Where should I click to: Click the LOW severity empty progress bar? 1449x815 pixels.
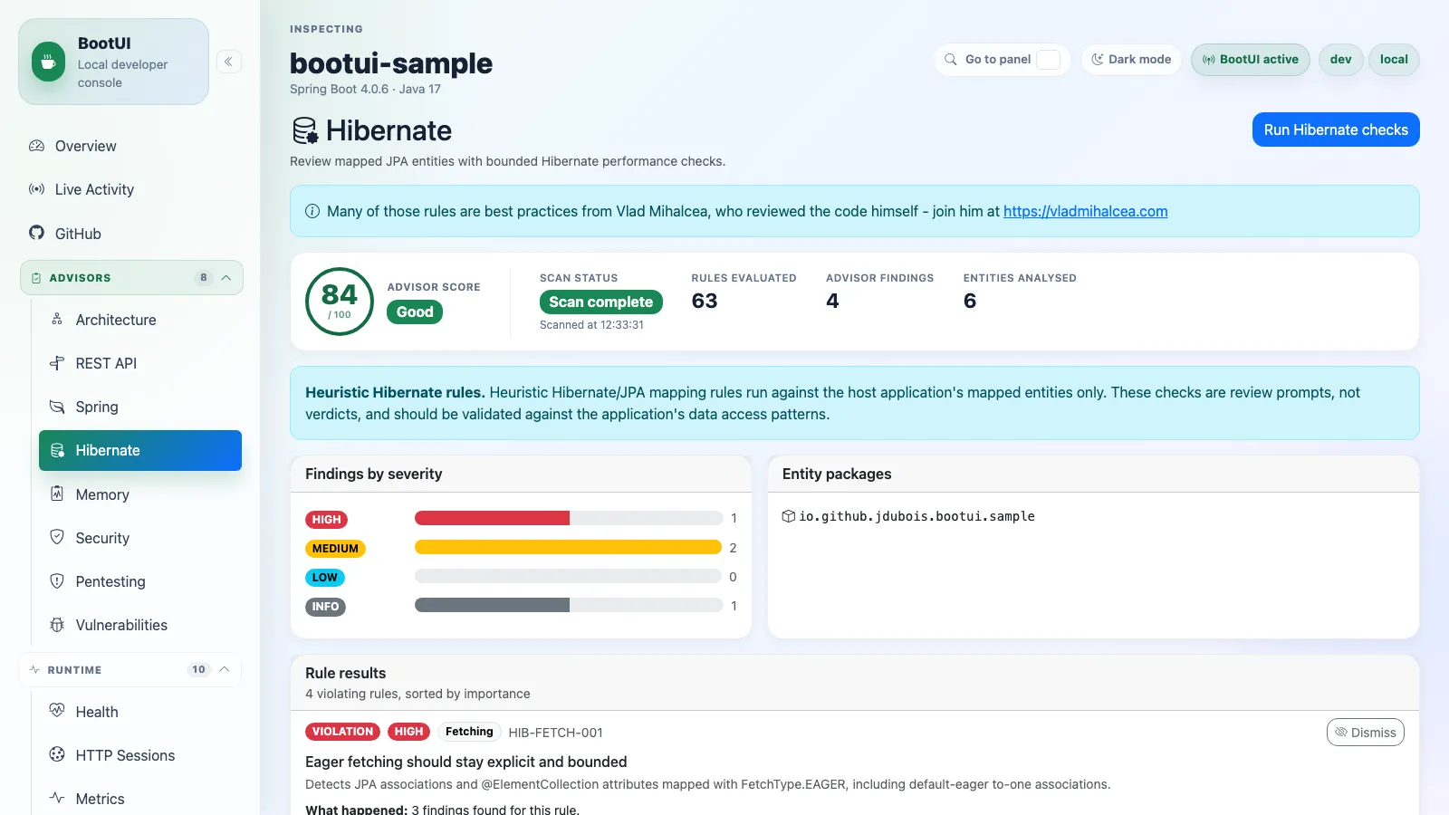pos(568,576)
